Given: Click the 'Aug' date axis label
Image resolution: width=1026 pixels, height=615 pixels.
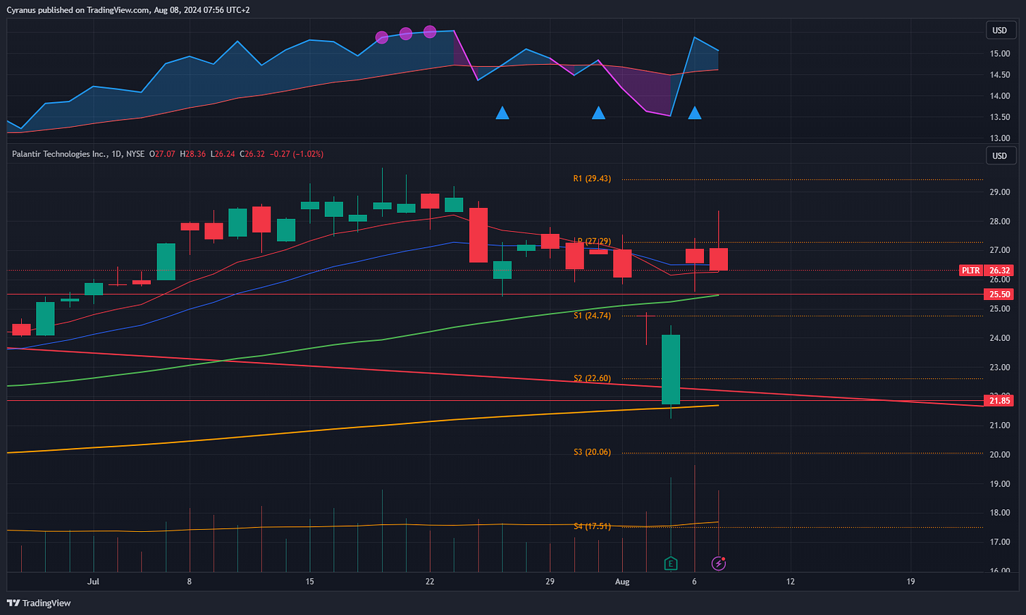Looking at the screenshot, I should pos(622,582).
